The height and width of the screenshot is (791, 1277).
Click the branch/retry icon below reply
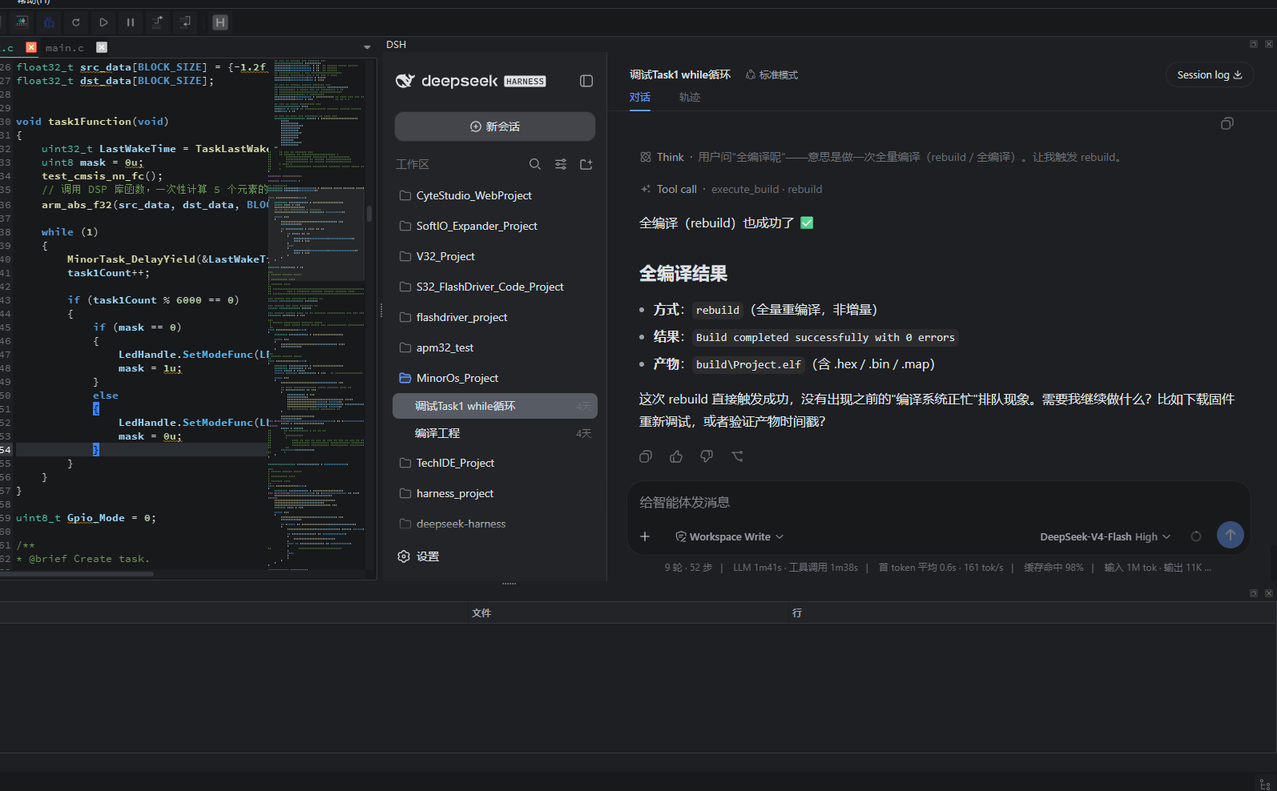pos(737,456)
